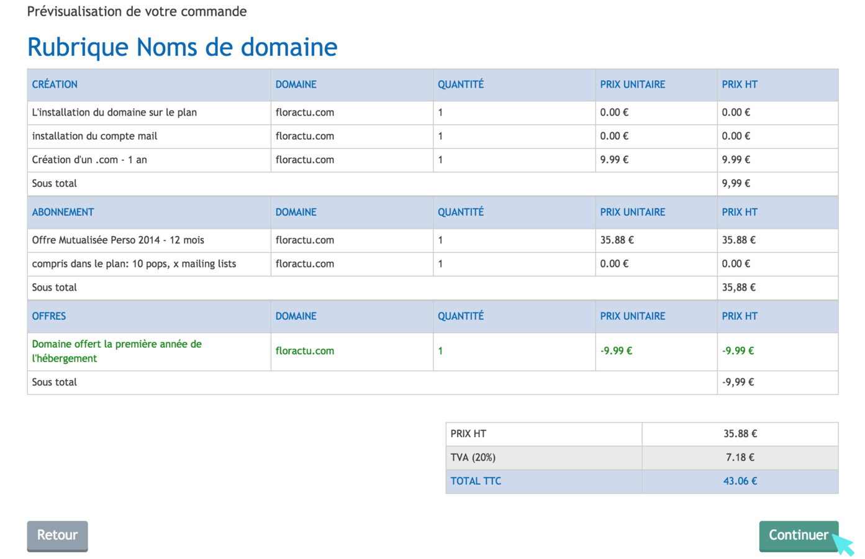
Task: Click the Création subtotal value 9,99 €
Action: tap(736, 184)
